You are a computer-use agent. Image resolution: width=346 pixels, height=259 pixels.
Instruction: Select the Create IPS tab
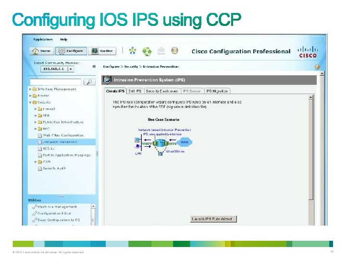115,91
